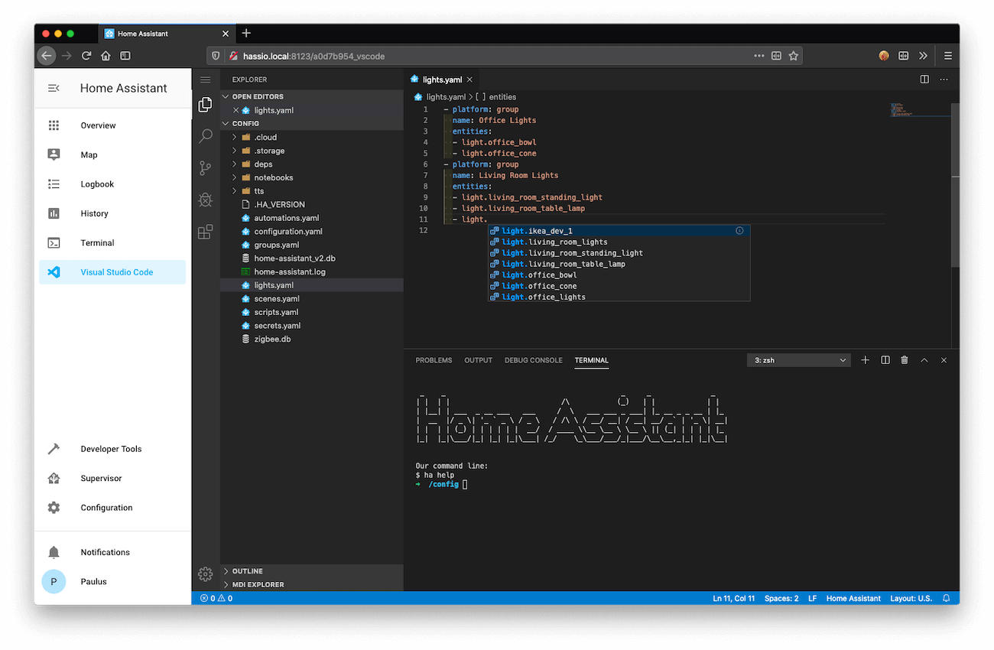The width and height of the screenshot is (994, 650).
Task: Kill the terminal using the trash icon
Action: [905, 359]
